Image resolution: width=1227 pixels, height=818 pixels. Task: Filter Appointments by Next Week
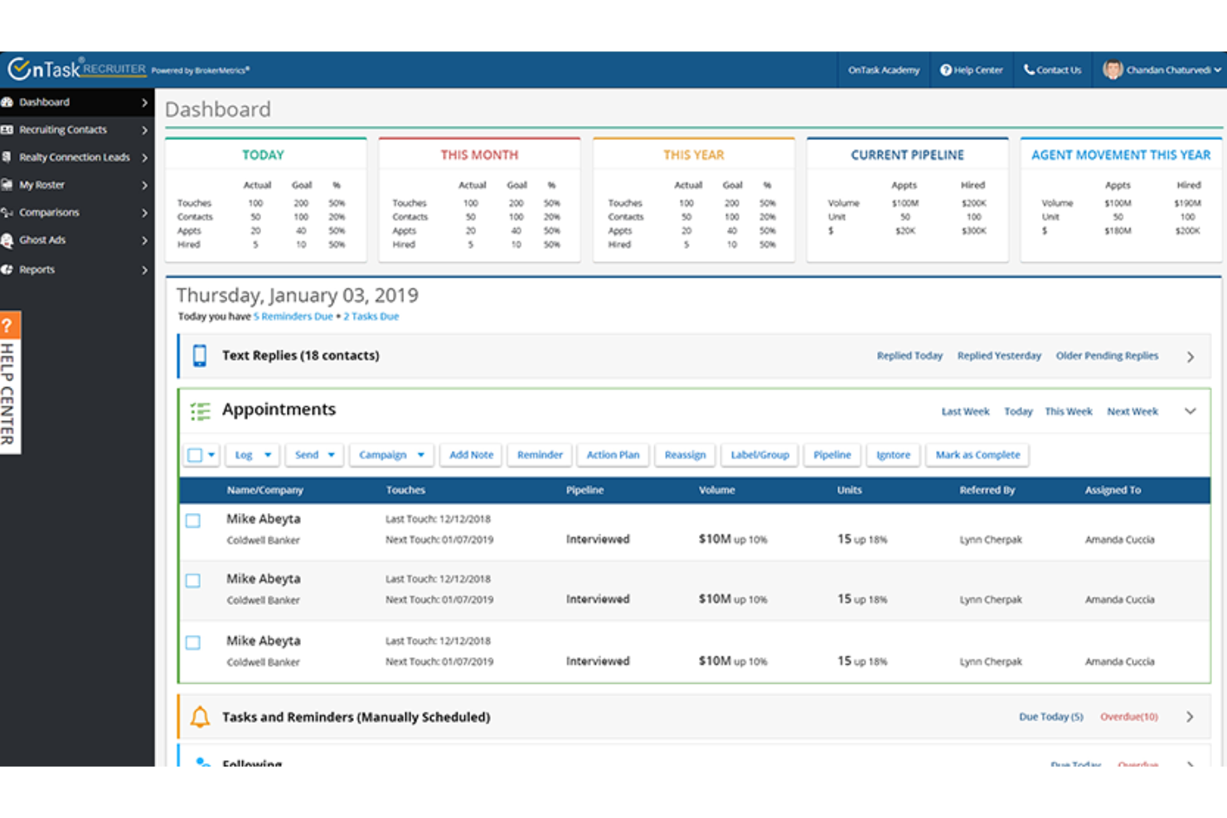pyautogui.click(x=1132, y=412)
